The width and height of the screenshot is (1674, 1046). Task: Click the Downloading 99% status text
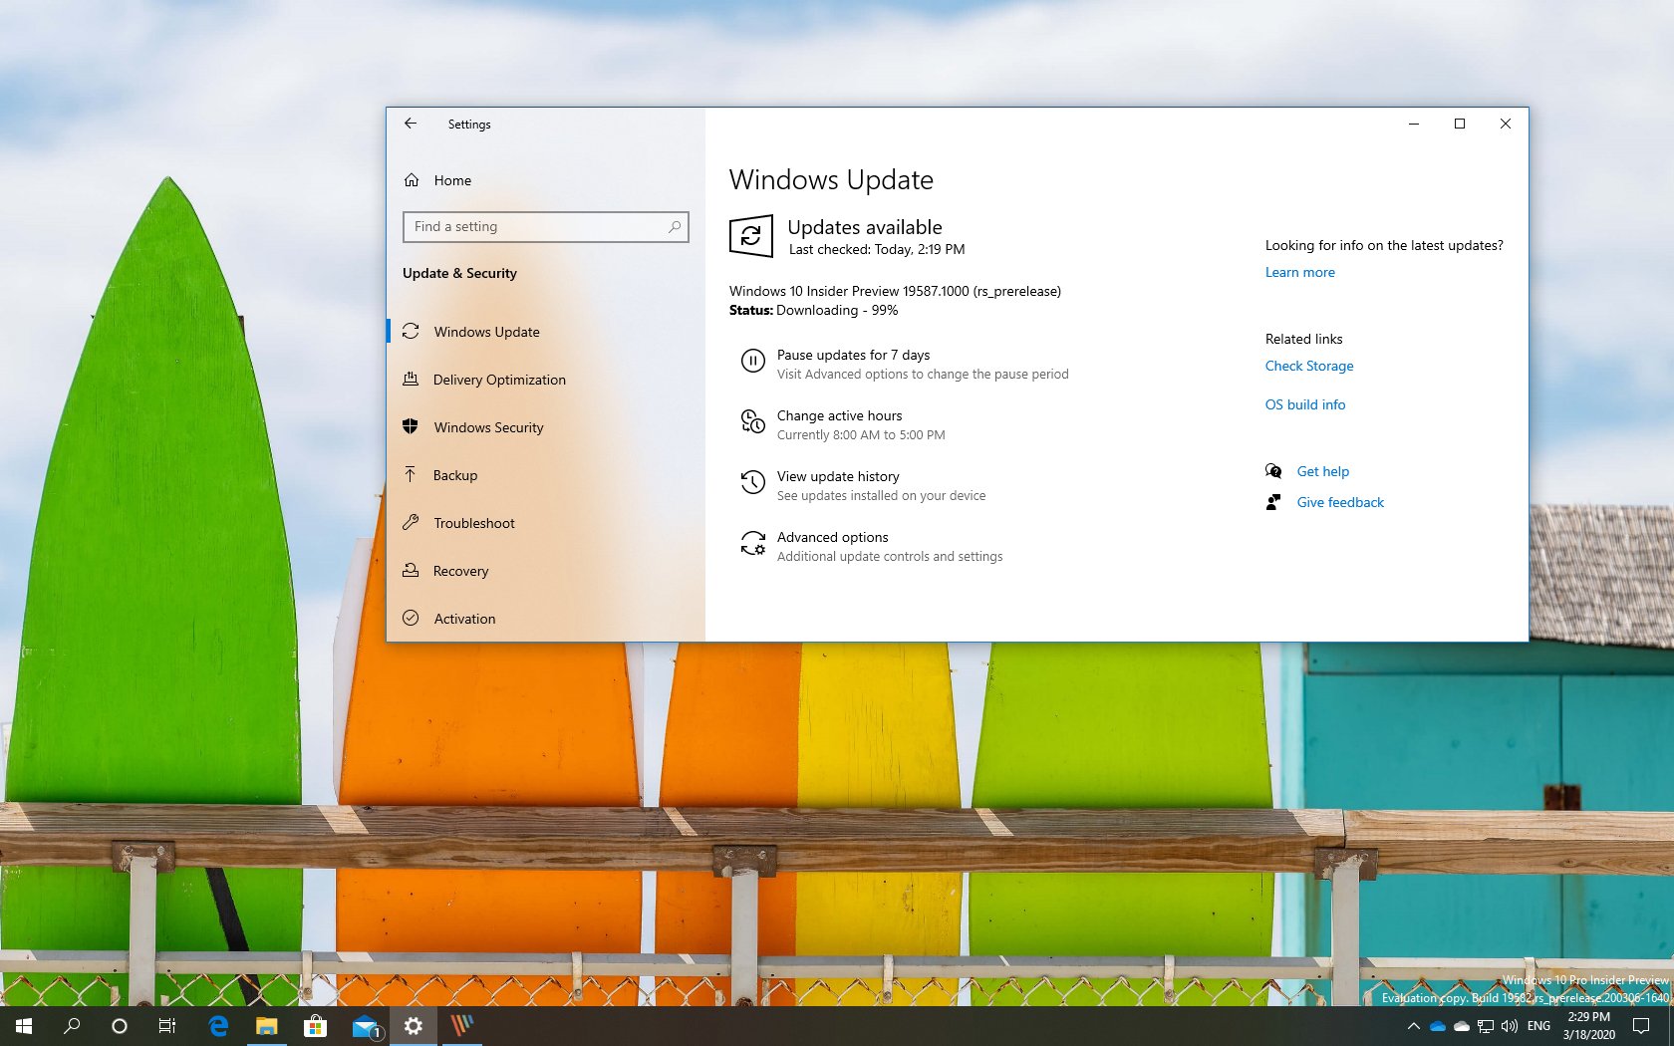click(837, 310)
